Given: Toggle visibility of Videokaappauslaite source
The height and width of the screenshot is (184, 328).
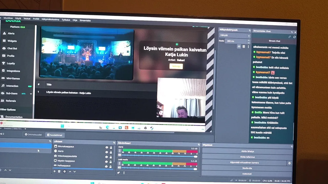Looking at the screenshot, I should pos(107,157).
